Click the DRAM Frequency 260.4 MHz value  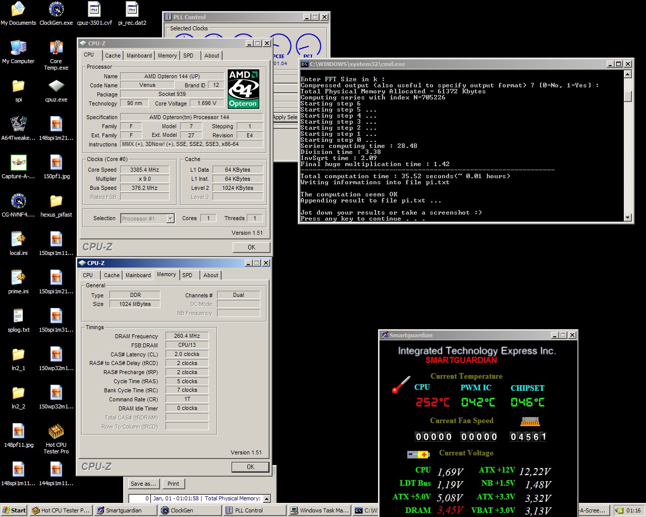[x=187, y=336]
